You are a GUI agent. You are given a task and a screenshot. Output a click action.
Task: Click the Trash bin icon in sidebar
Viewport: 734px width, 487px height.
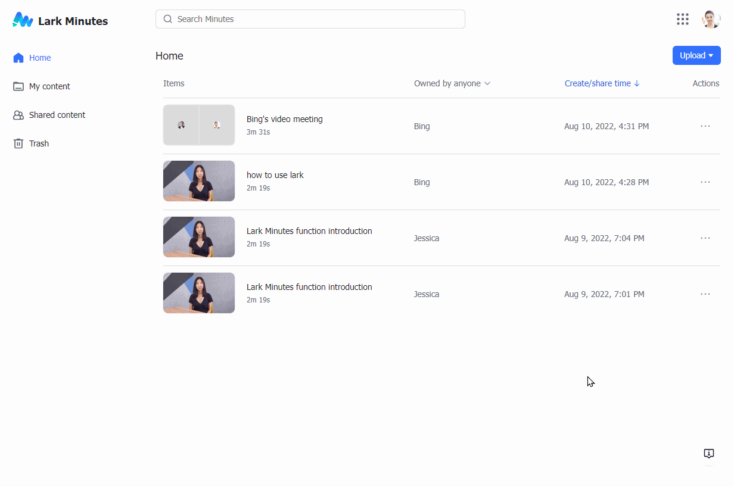pos(18,143)
